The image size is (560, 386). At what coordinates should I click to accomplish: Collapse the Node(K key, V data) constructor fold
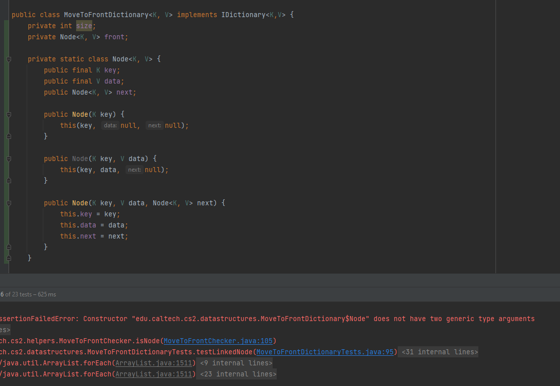(9, 159)
